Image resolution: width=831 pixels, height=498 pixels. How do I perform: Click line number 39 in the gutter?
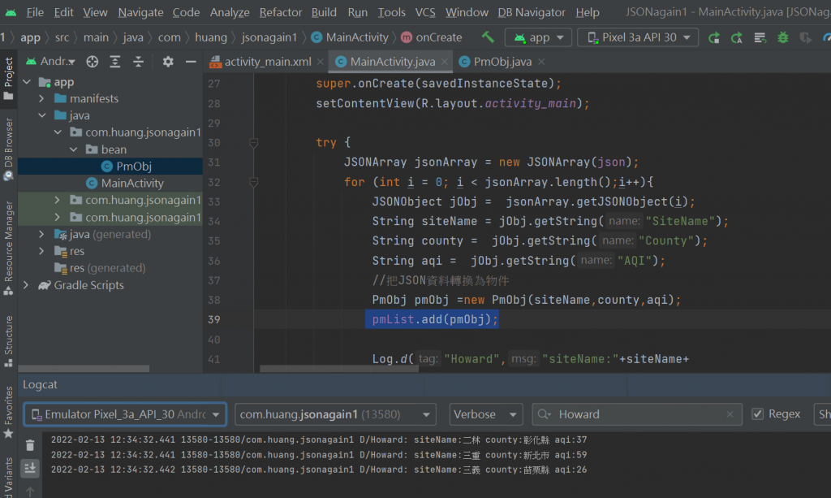[213, 319]
